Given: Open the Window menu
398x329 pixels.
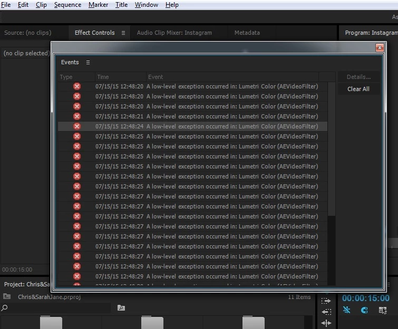Looking at the screenshot, I should [147, 5].
